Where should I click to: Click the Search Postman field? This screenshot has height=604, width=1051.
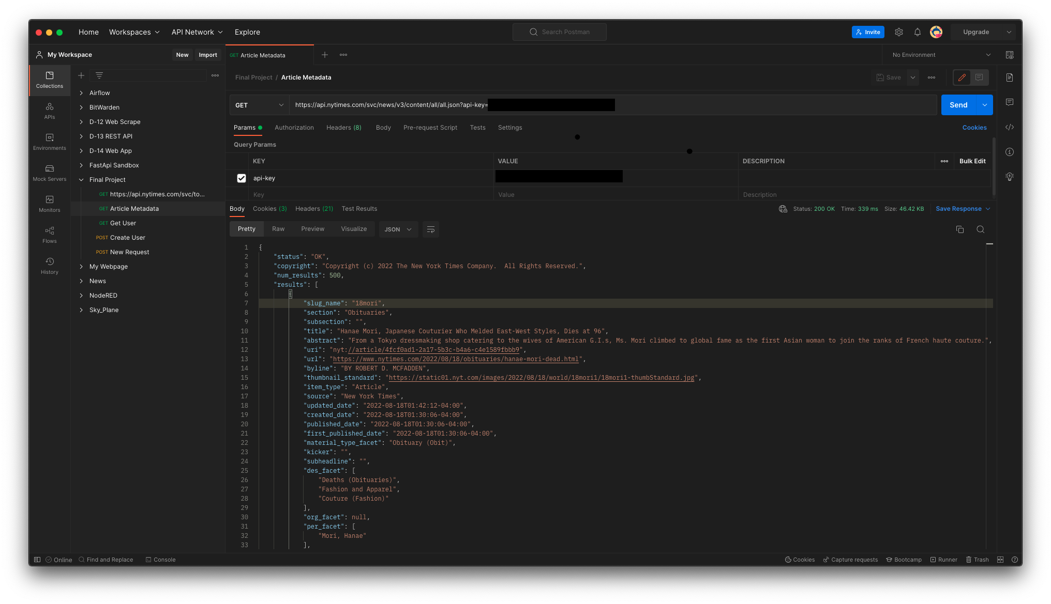[x=560, y=32]
